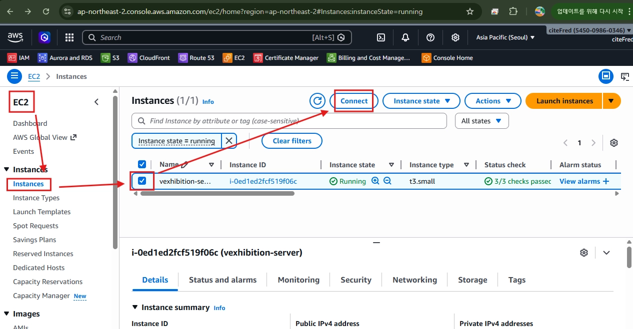Switch to the Monitoring tab

point(298,280)
